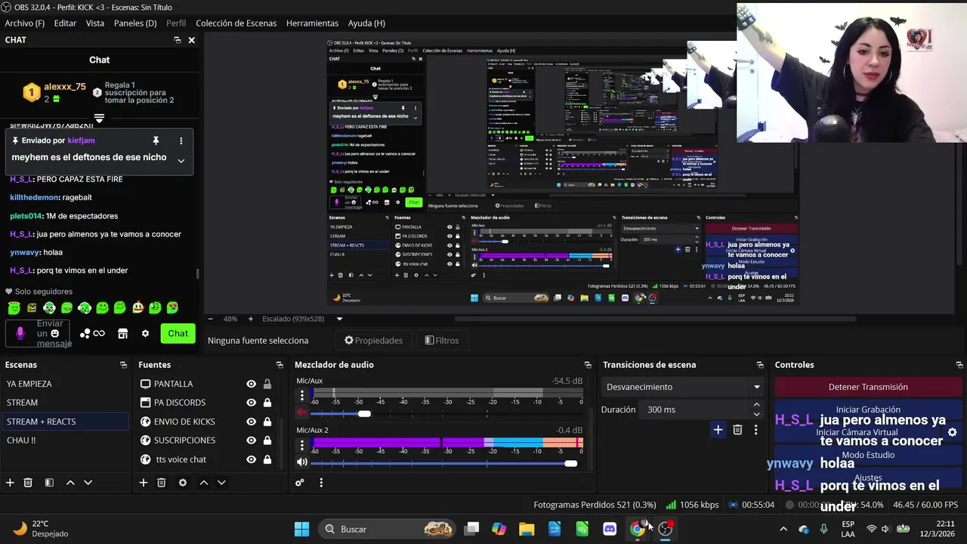Open scene filters icon in Escenas toolbar
This screenshot has height=544, width=967.
[x=49, y=483]
